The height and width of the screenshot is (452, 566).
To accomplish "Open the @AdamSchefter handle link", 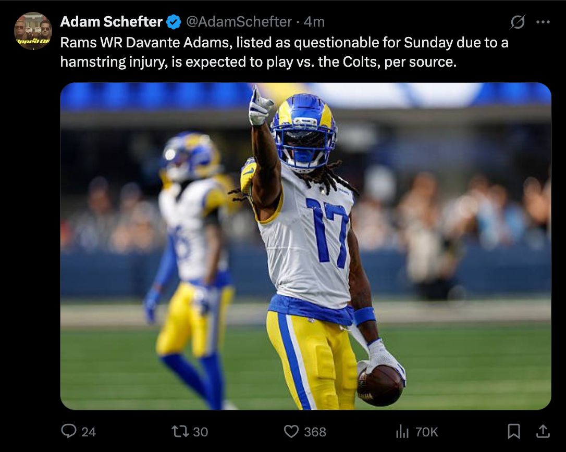I will (x=239, y=22).
